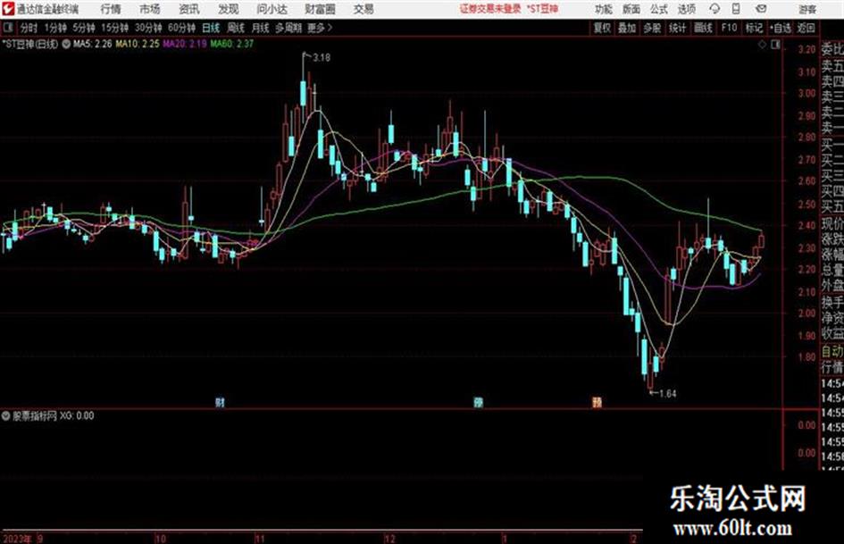Open the 行情 menu

click(111, 9)
